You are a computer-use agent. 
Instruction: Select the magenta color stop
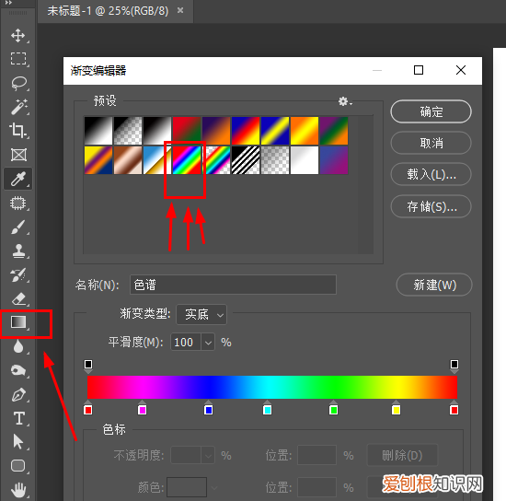coord(142,408)
